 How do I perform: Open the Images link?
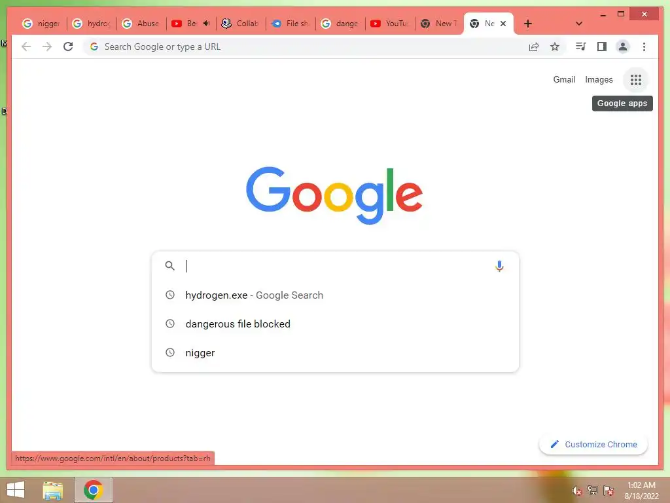click(599, 79)
